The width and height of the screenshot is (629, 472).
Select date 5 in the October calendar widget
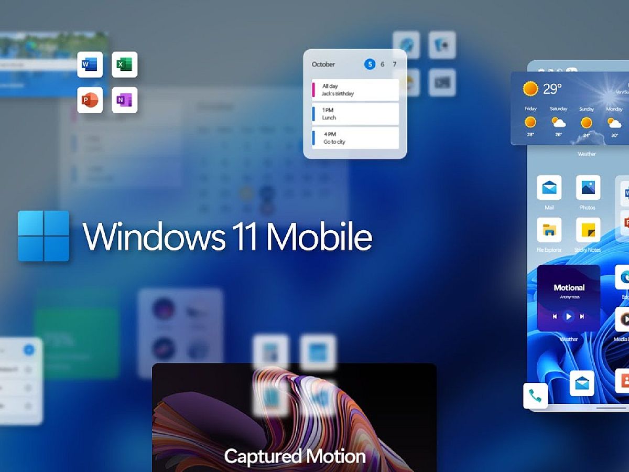[370, 64]
